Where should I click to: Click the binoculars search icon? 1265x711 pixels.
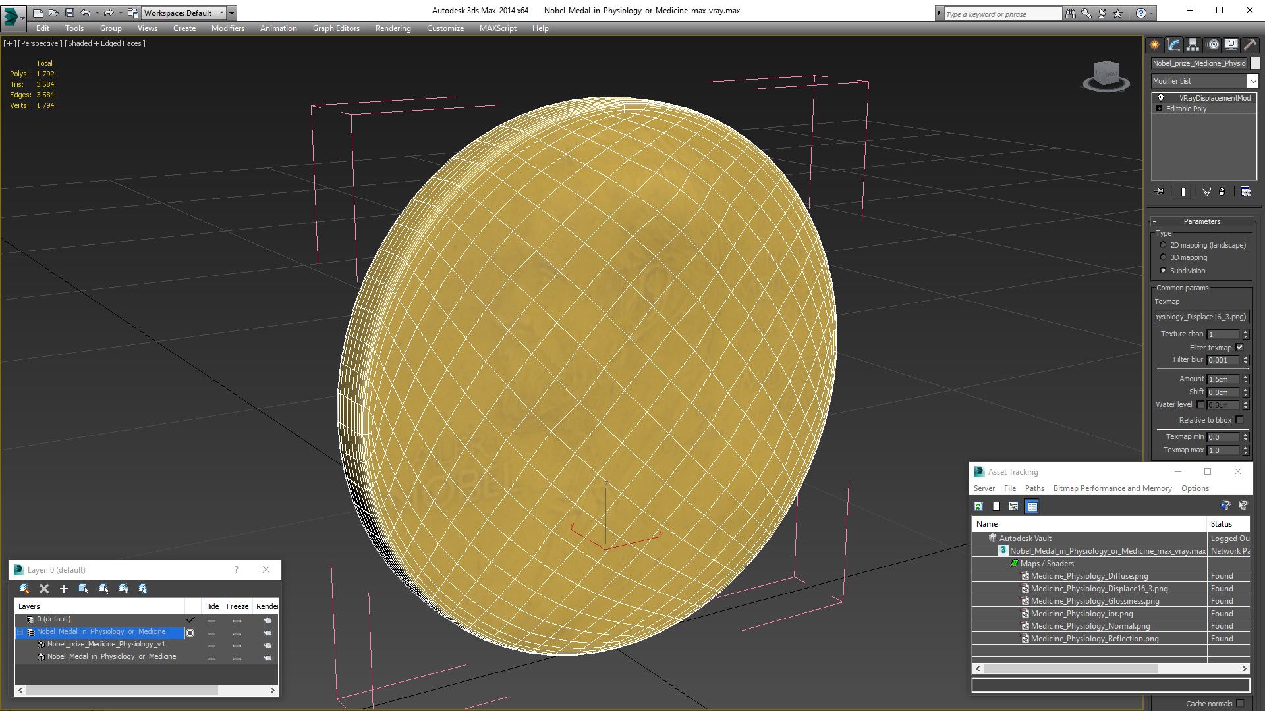[x=1071, y=13]
